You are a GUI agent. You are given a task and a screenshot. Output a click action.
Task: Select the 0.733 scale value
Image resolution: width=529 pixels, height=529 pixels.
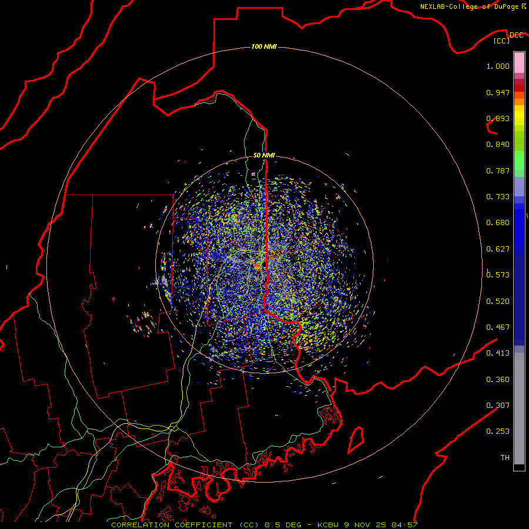pos(498,197)
